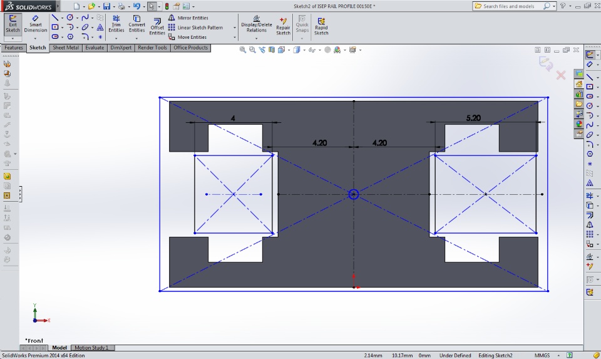Select the Sketch Fillet tool in the ribbon
Viewport: 601px width, 359px height.
coord(85,37)
